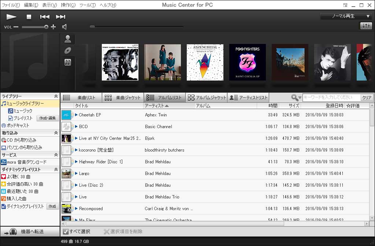This screenshot has height=246, width=375.
Task: Select the Robert Glasper album cover
Action: (x=120, y=62)
